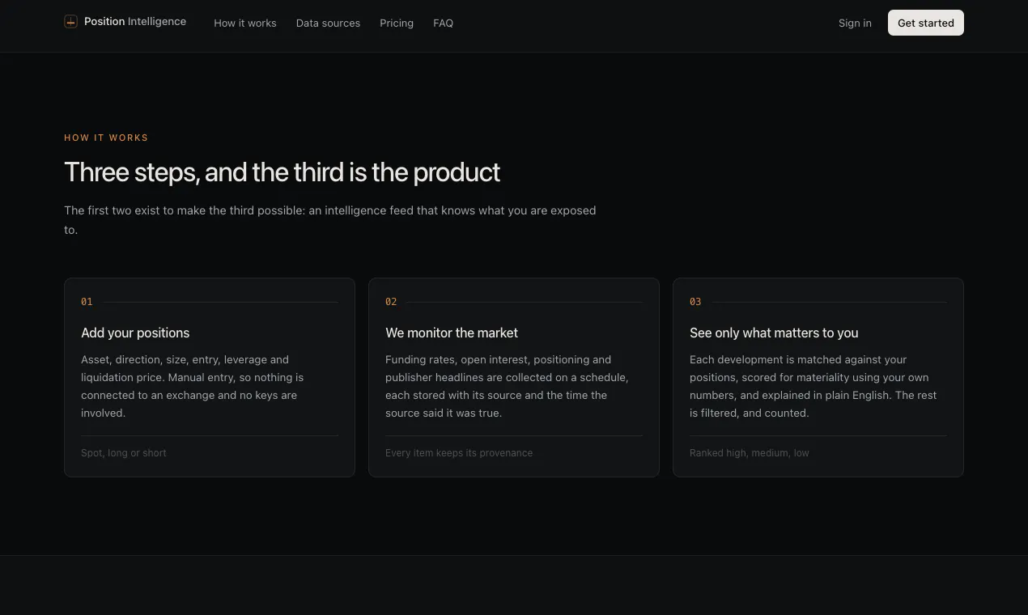Open Data sources in the navigation
Image resolution: width=1028 pixels, height=615 pixels.
coord(328,23)
